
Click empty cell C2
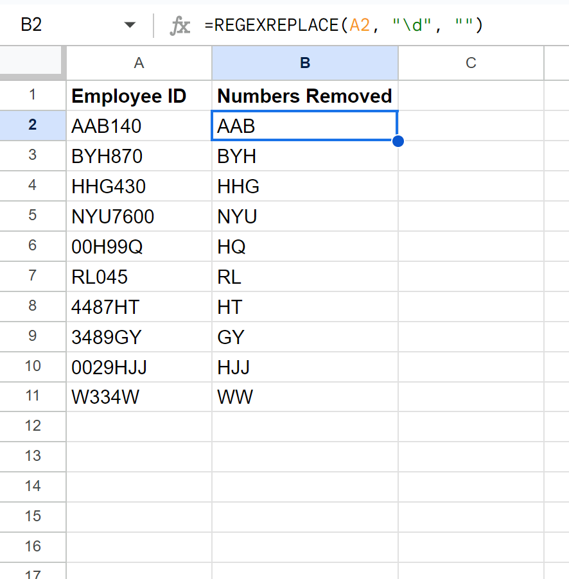pyautogui.click(x=471, y=126)
